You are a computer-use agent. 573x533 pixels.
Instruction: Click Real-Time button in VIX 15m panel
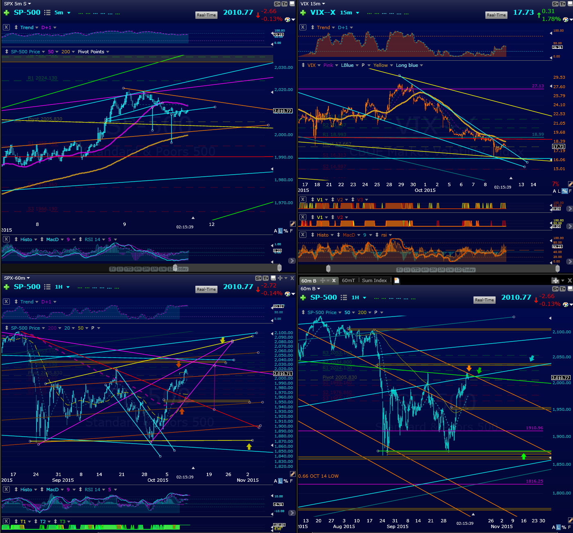coord(496,15)
